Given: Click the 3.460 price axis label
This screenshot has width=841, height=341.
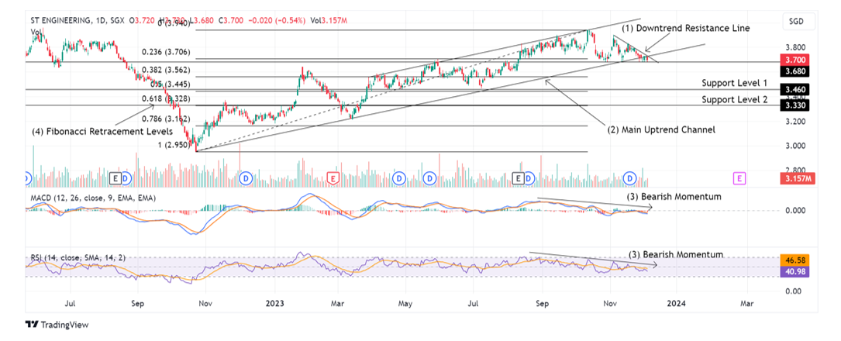Looking at the screenshot, I should pos(795,89).
